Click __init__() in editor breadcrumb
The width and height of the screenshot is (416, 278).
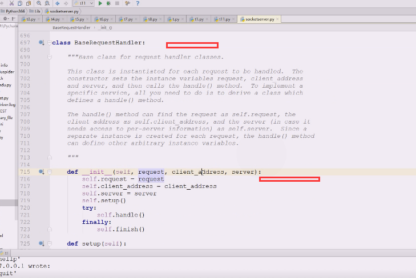coord(106,27)
